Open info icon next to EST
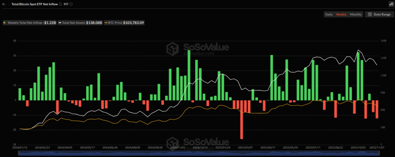The height and width of the screenshot is (157, 395). (x=71, y=4)
